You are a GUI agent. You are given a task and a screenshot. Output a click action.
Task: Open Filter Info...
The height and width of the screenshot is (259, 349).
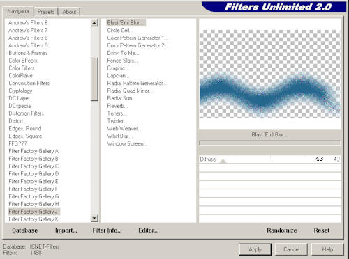[x=107, y=230]
